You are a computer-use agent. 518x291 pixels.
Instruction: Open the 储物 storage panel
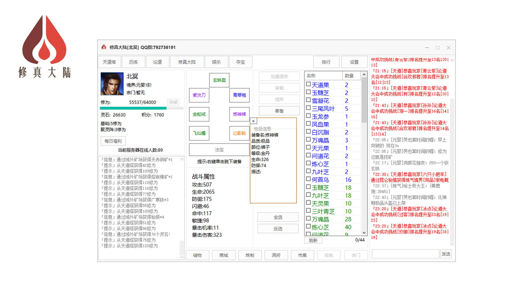(197, 255)
